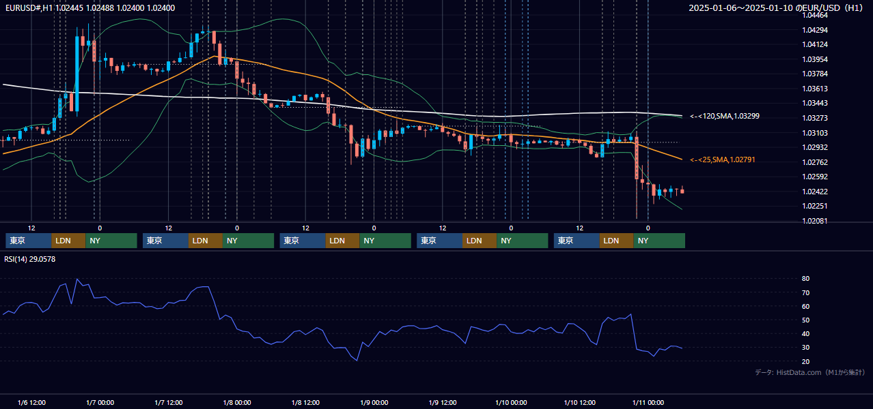Click the NY session box for January 6

(111, 241)
